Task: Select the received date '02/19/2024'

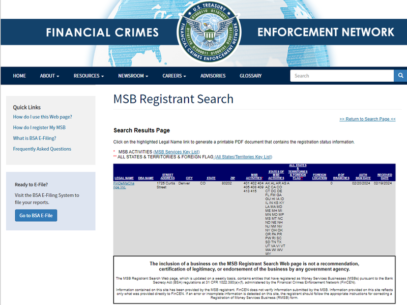Action: point(383,183)
